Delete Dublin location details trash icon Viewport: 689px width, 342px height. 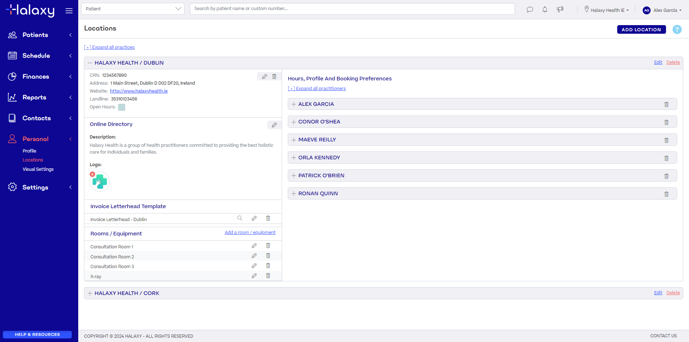tap(274, 76)
